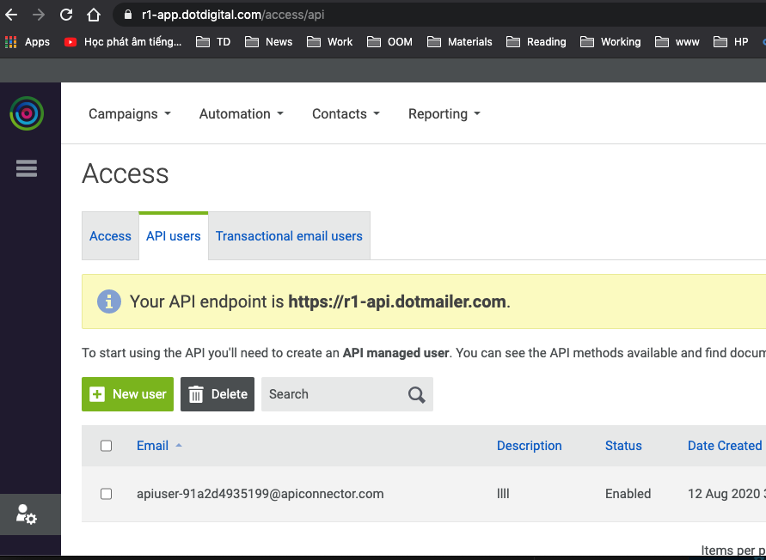The image size is (766, 560).
Task: Click the browser back arrow
Action: [x=11, y=15]
